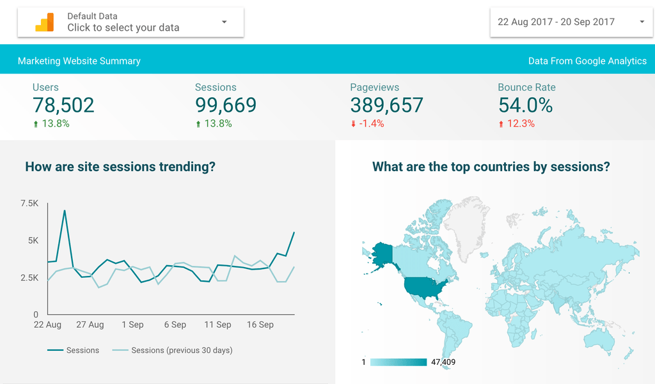Click Alaska on the world map

coord(383,254)
